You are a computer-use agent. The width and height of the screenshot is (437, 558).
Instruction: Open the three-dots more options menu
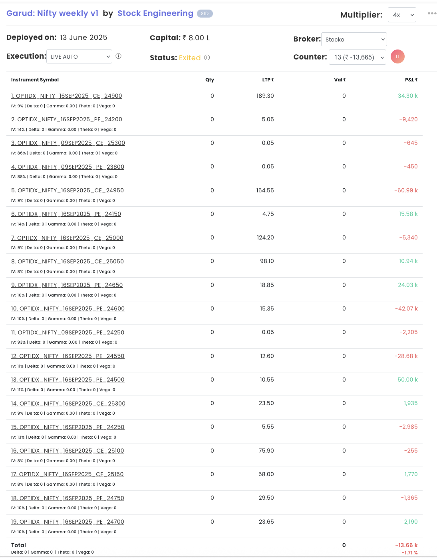click(x=432, y=14)
